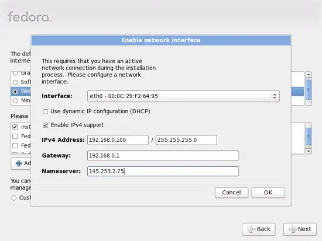Proceed with the Next button
Viewport: 322px width, 241px height.
[300, 229]
